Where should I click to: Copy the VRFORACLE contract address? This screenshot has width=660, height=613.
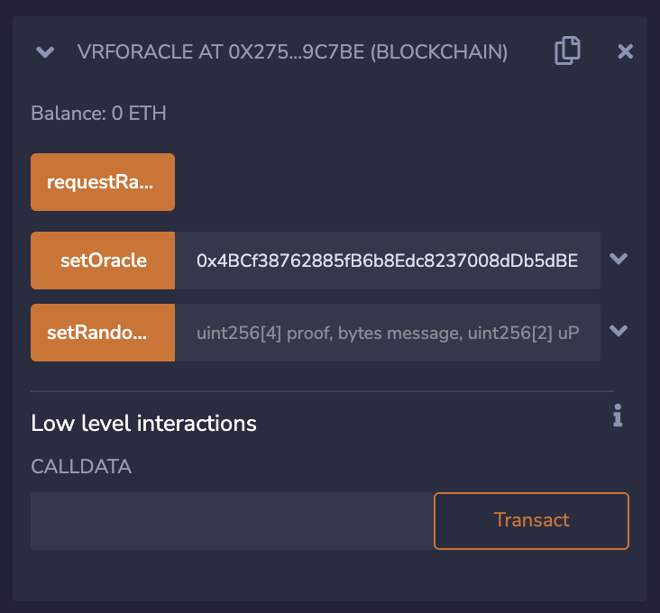tap(566, 51)
